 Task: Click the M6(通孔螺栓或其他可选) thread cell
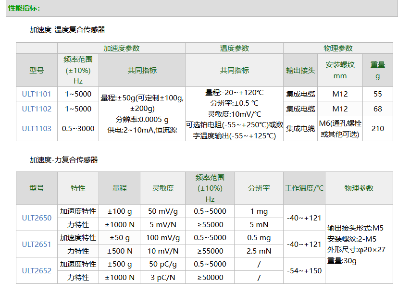340,129
